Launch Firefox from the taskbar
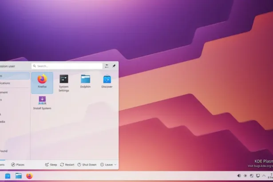This screenshot has width=273, height=182. click(29, 176)
